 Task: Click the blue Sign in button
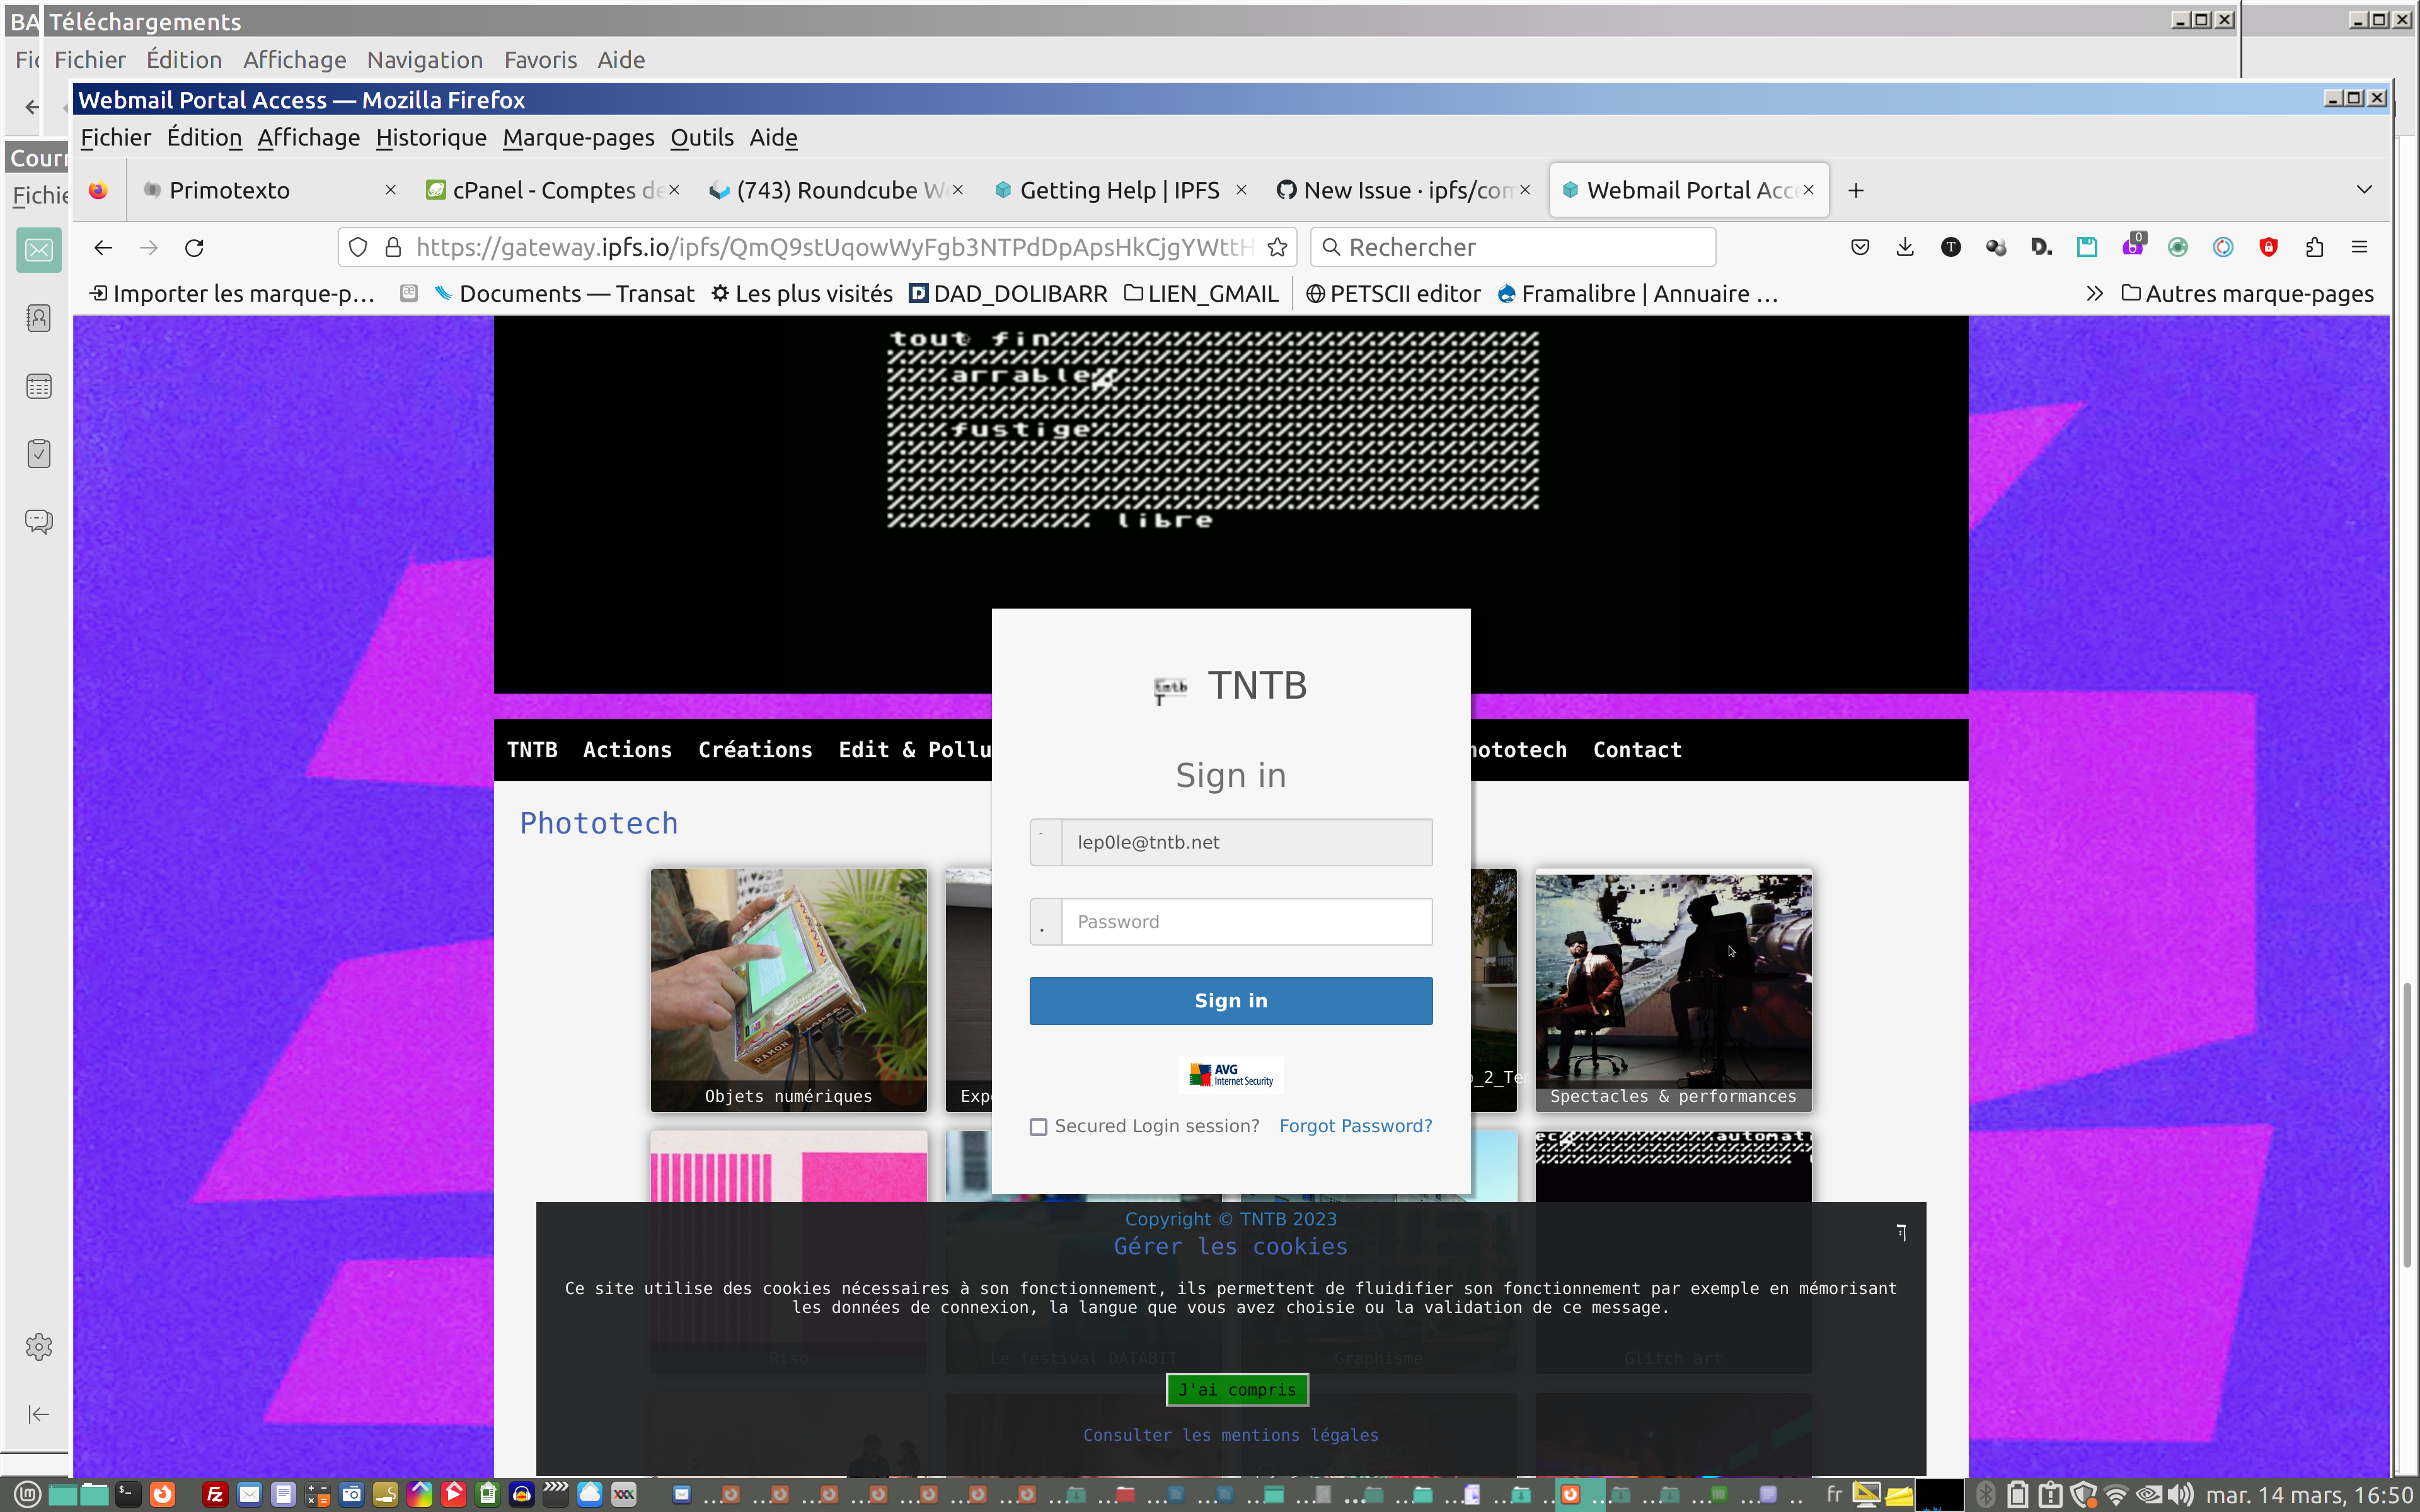[1230, 1001]
